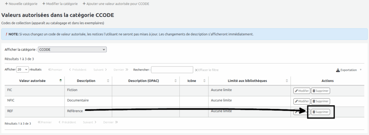
Task: Click Supprimer for the NFIC row
Action: click(x=320, y=101)
